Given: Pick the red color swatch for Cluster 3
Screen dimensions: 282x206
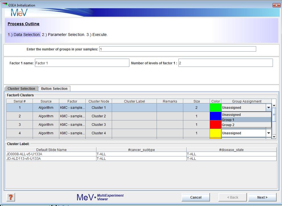Looking at the screenshot, I should pyautogui.click(x=216, y=125).
